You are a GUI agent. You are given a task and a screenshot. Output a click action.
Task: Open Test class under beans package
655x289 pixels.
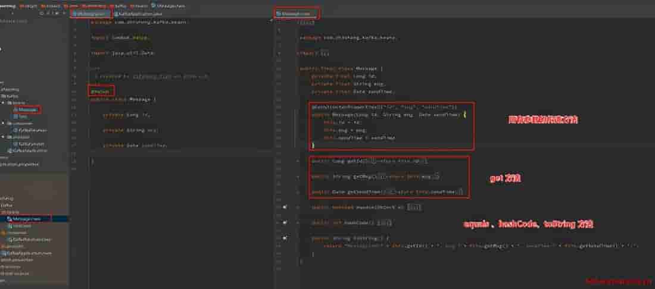click(x=23, y=117)
